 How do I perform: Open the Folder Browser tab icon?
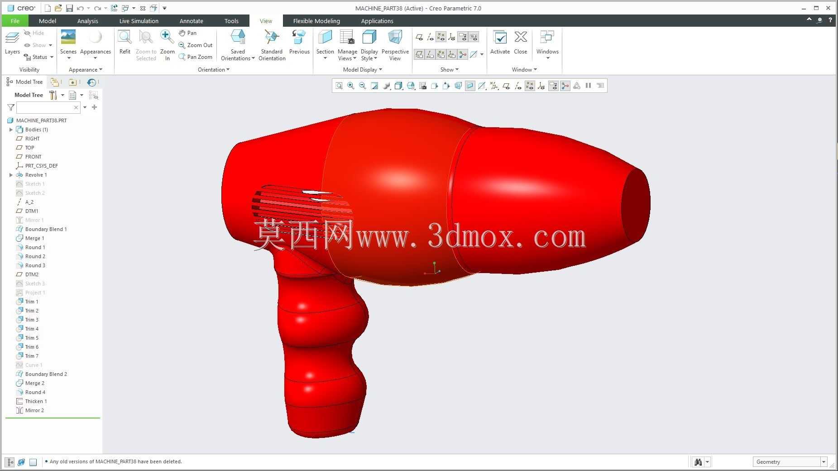[x=54, y=82]
